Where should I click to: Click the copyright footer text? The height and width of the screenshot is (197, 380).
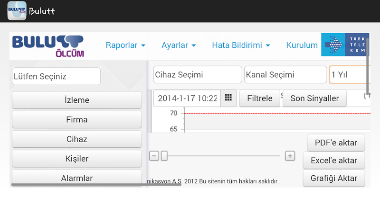(213, 181)
